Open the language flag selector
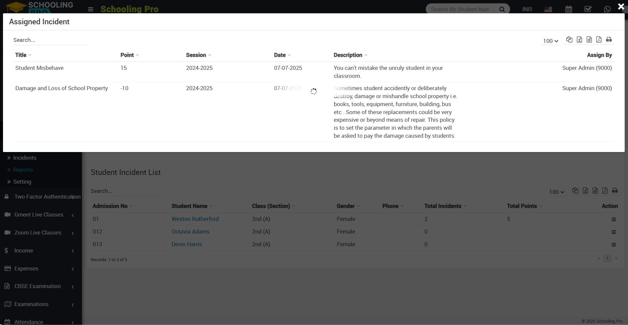Image resolution: width=628 pixels, height=325 pixels. pos(548,9)
